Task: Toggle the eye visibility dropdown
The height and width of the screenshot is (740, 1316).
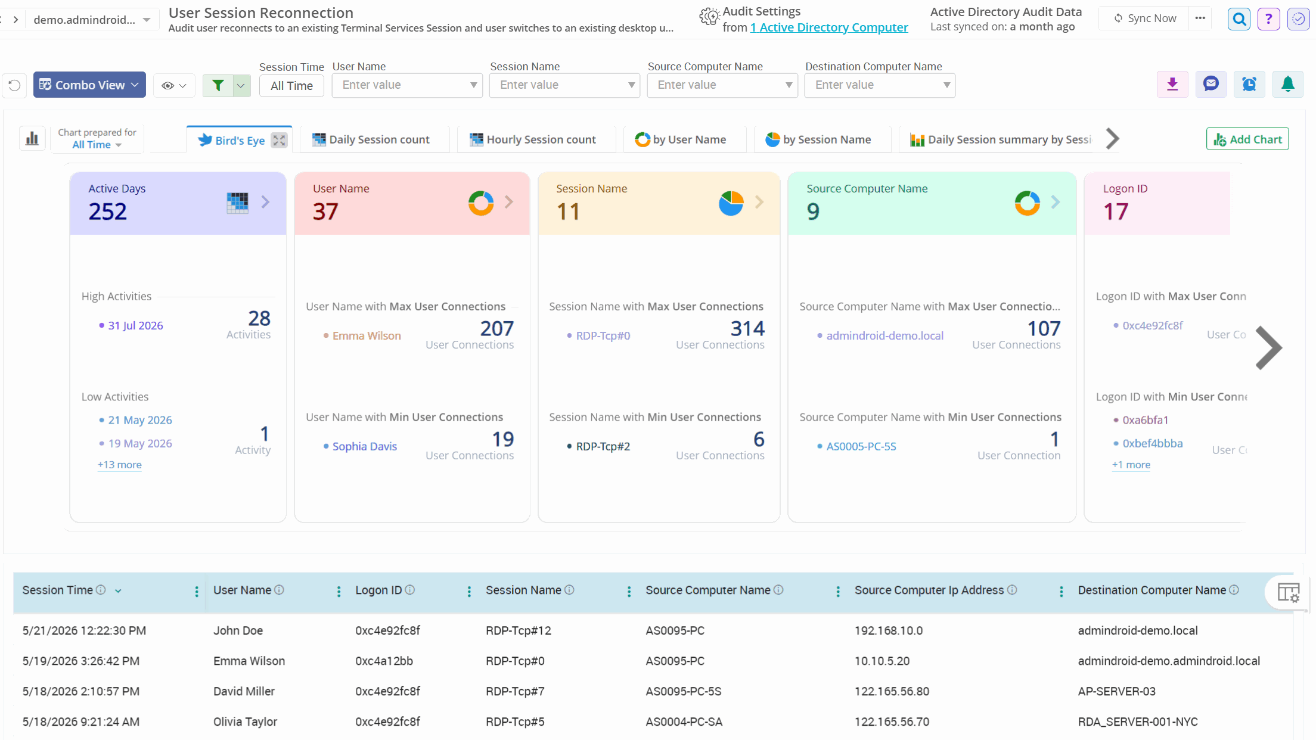Action: tap(174, 85)
